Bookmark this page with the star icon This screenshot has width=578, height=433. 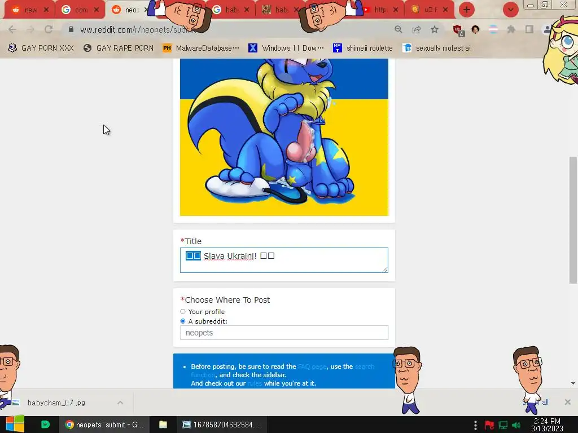[435, 29]
